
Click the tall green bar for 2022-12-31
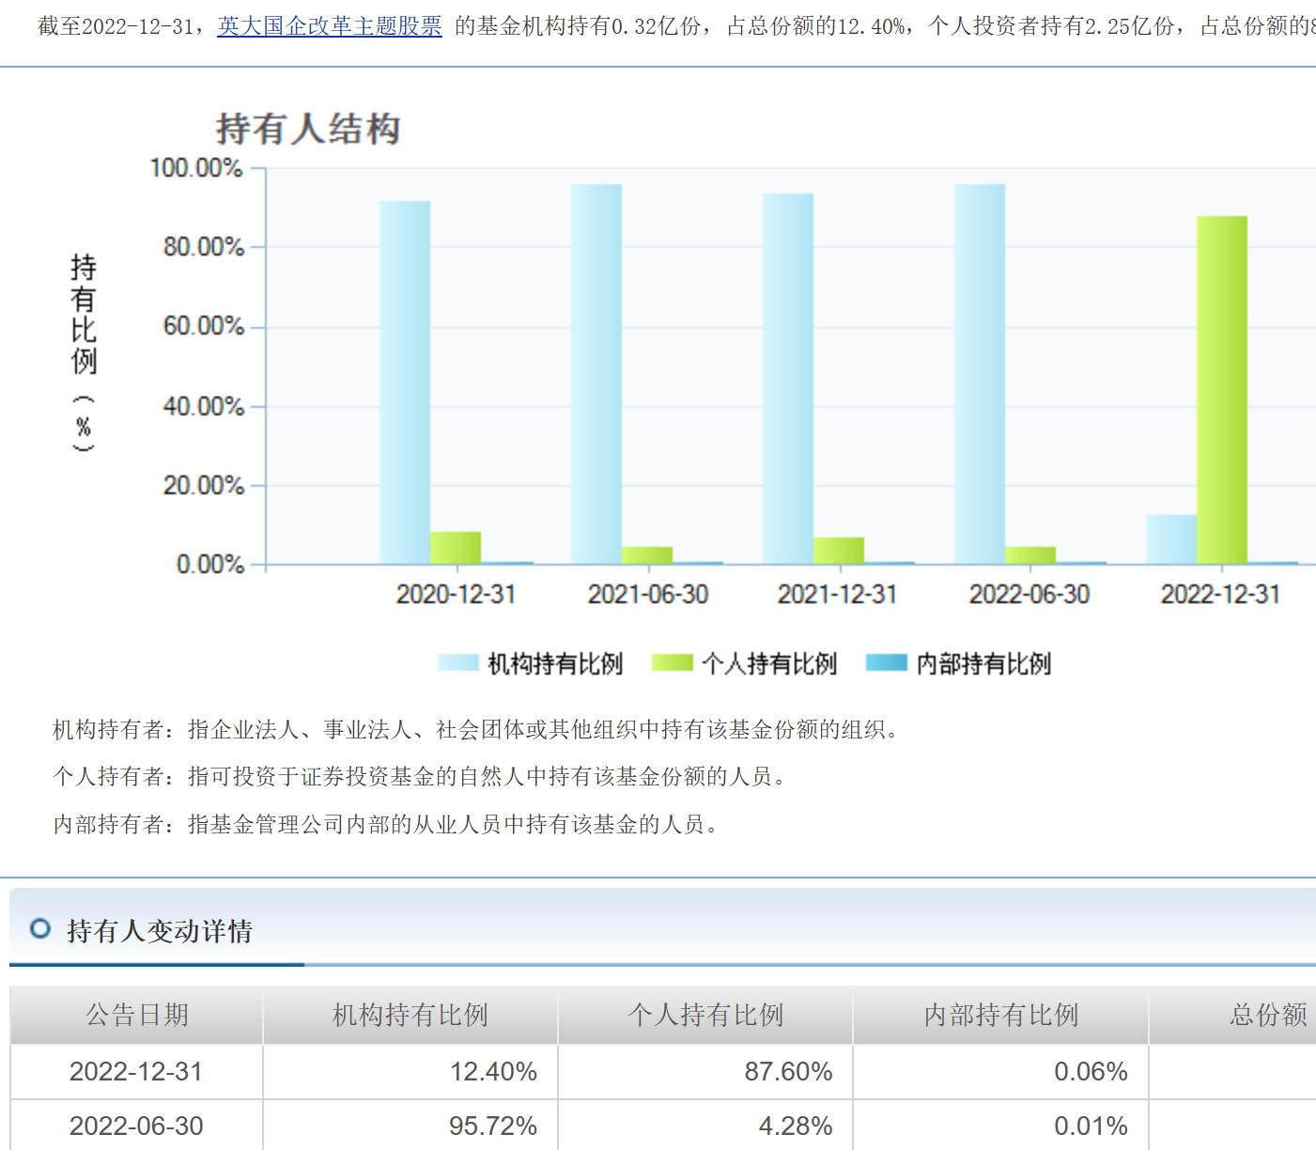tap(1221, 390)
